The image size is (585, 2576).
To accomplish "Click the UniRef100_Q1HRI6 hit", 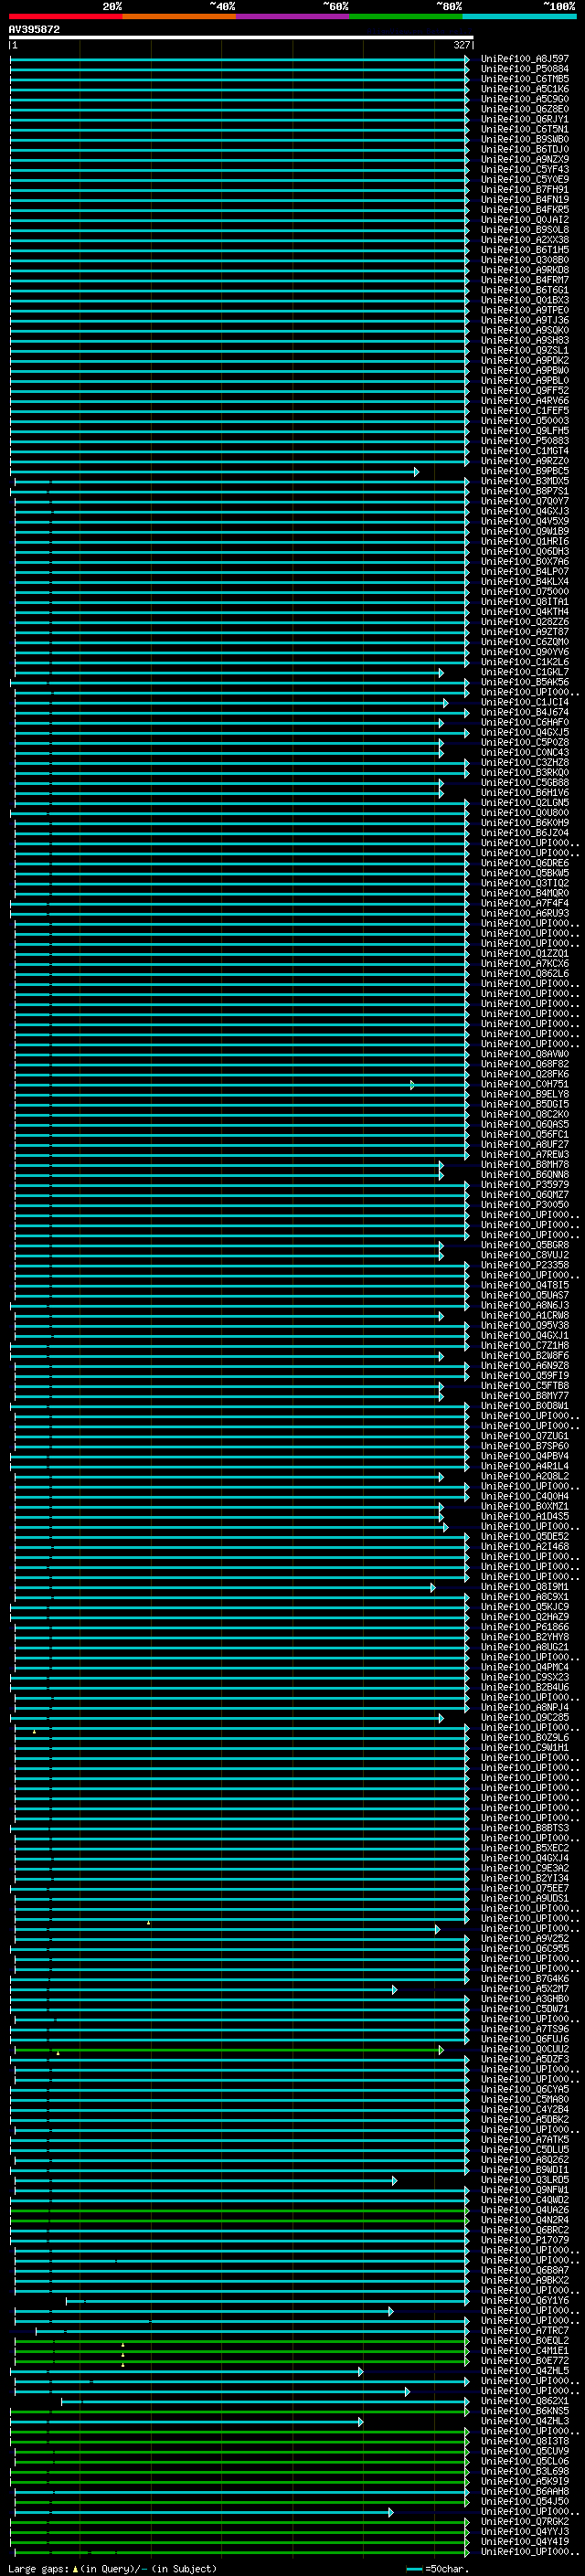I will click(x=525, y=541).
